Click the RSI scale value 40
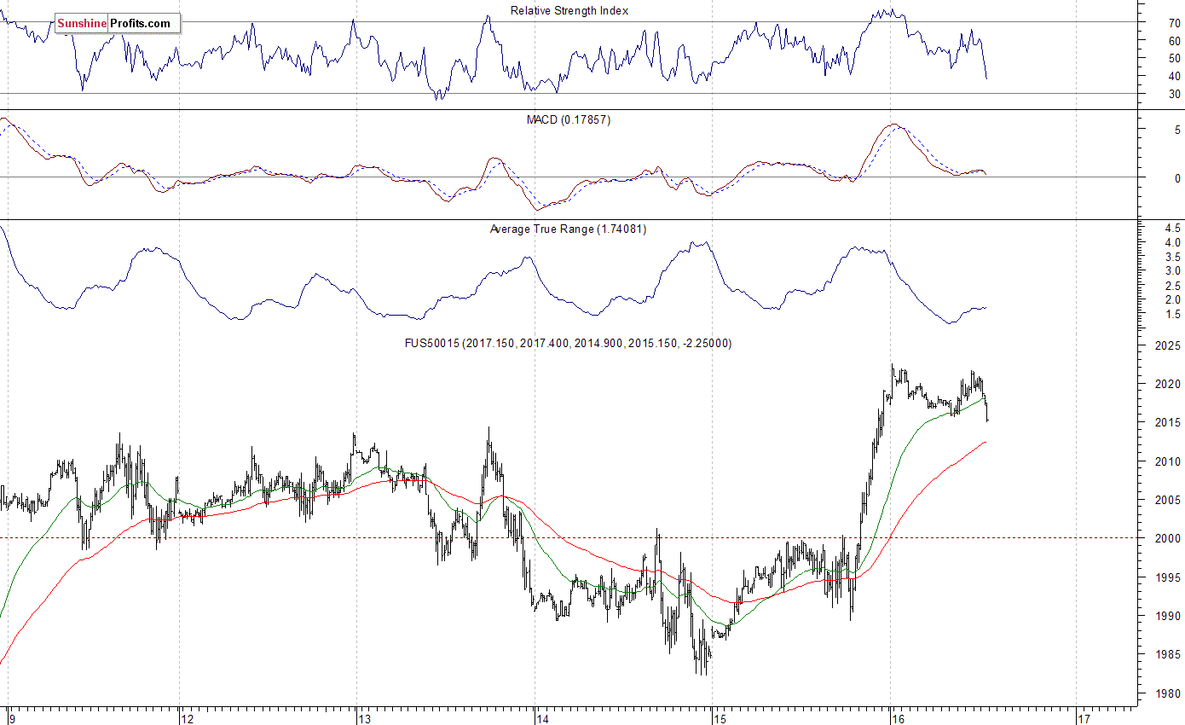The height and width of the screenshot is (725, 1185). 1175,77
